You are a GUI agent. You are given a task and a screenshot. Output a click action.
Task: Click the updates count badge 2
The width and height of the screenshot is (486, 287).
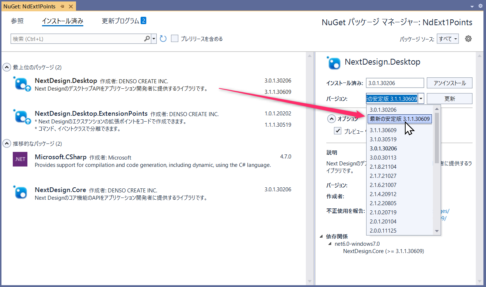(144, 21)
